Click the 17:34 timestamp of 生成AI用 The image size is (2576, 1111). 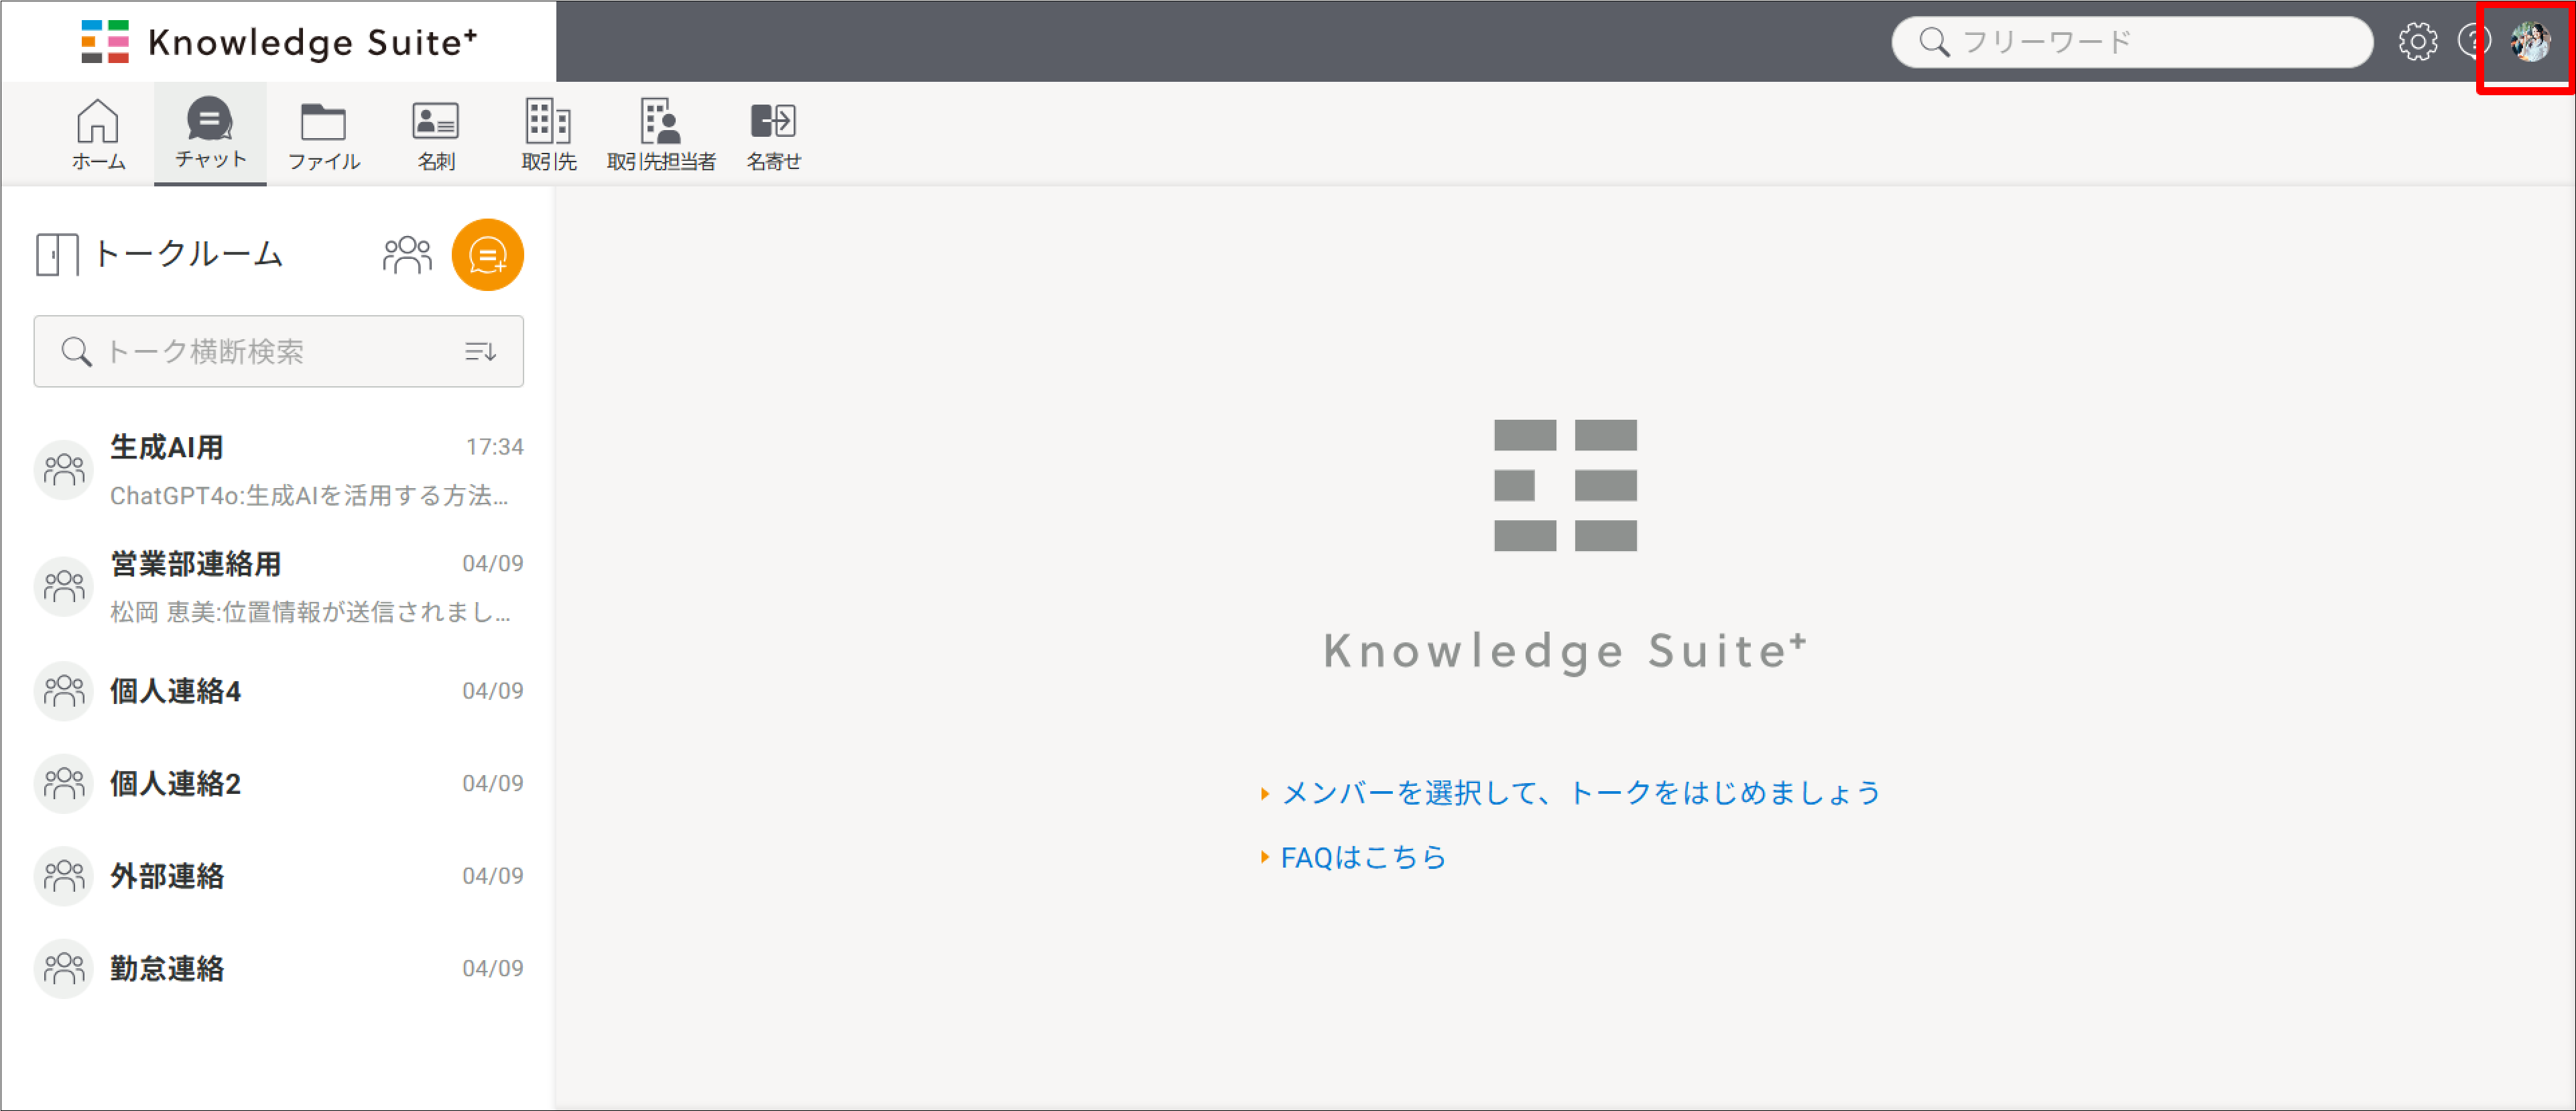pyautogui.click(x=494, y=447)
